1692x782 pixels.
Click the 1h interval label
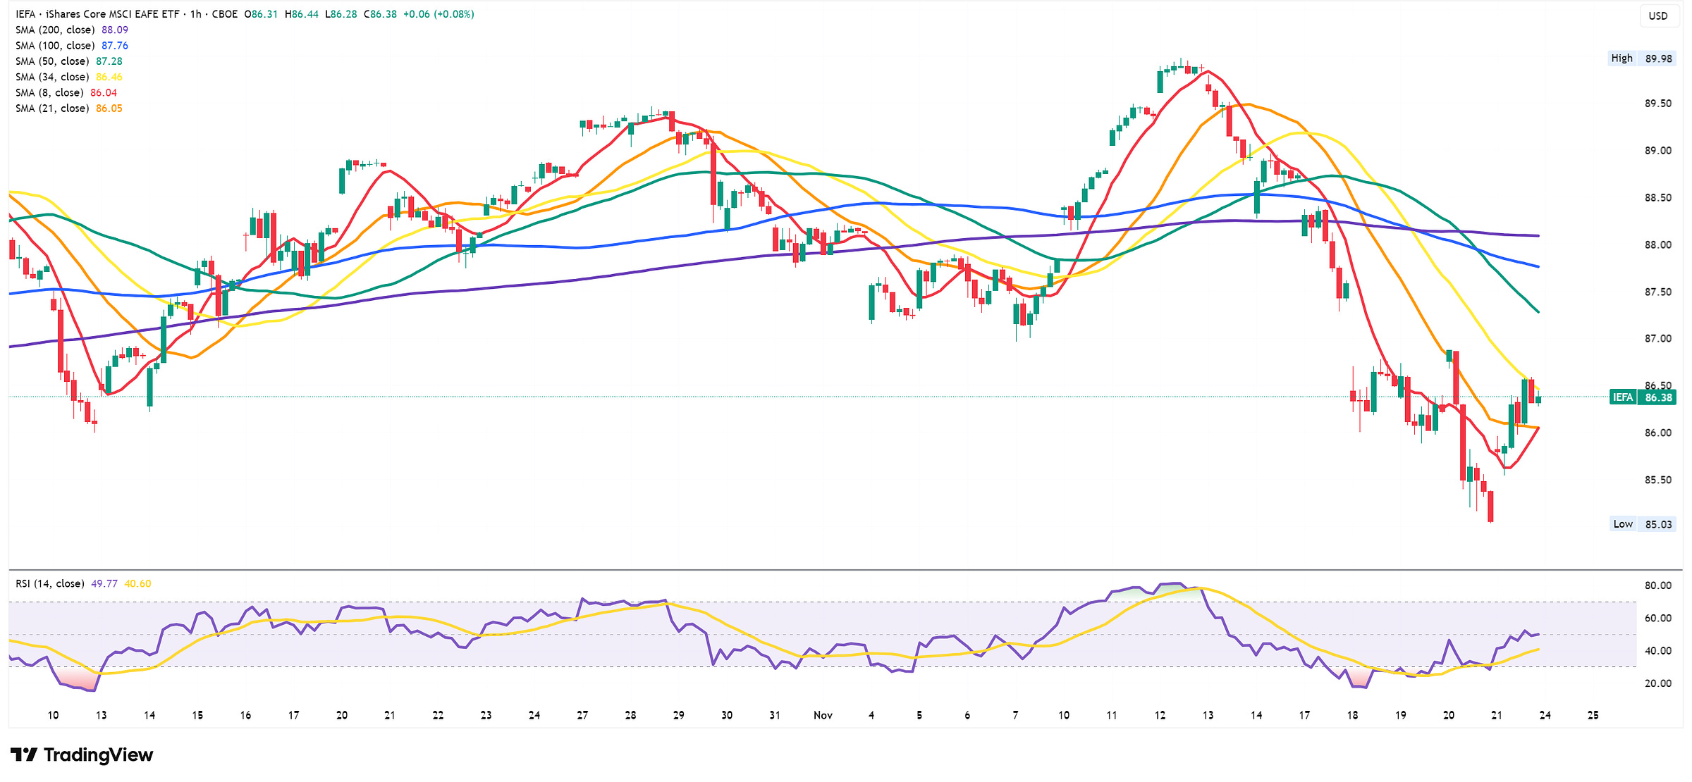[196, 14]
